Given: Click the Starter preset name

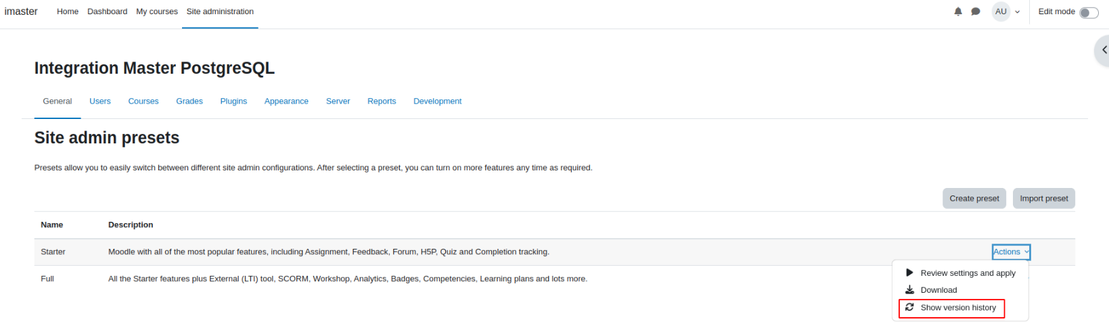Looking at the screenshot, I should 53,252.
